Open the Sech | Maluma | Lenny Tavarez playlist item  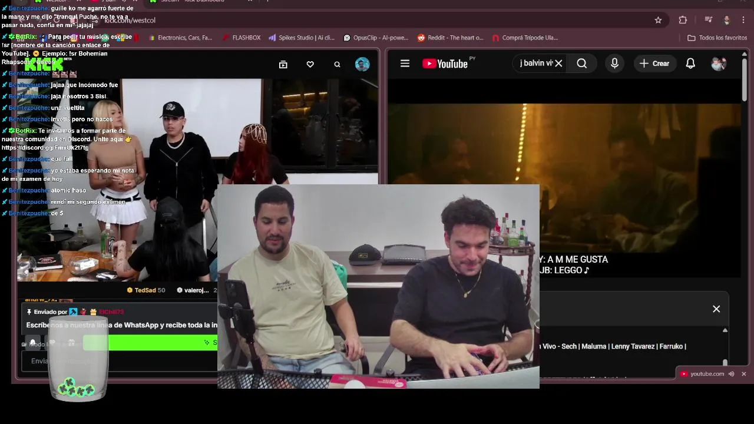(x=613, y=346)
